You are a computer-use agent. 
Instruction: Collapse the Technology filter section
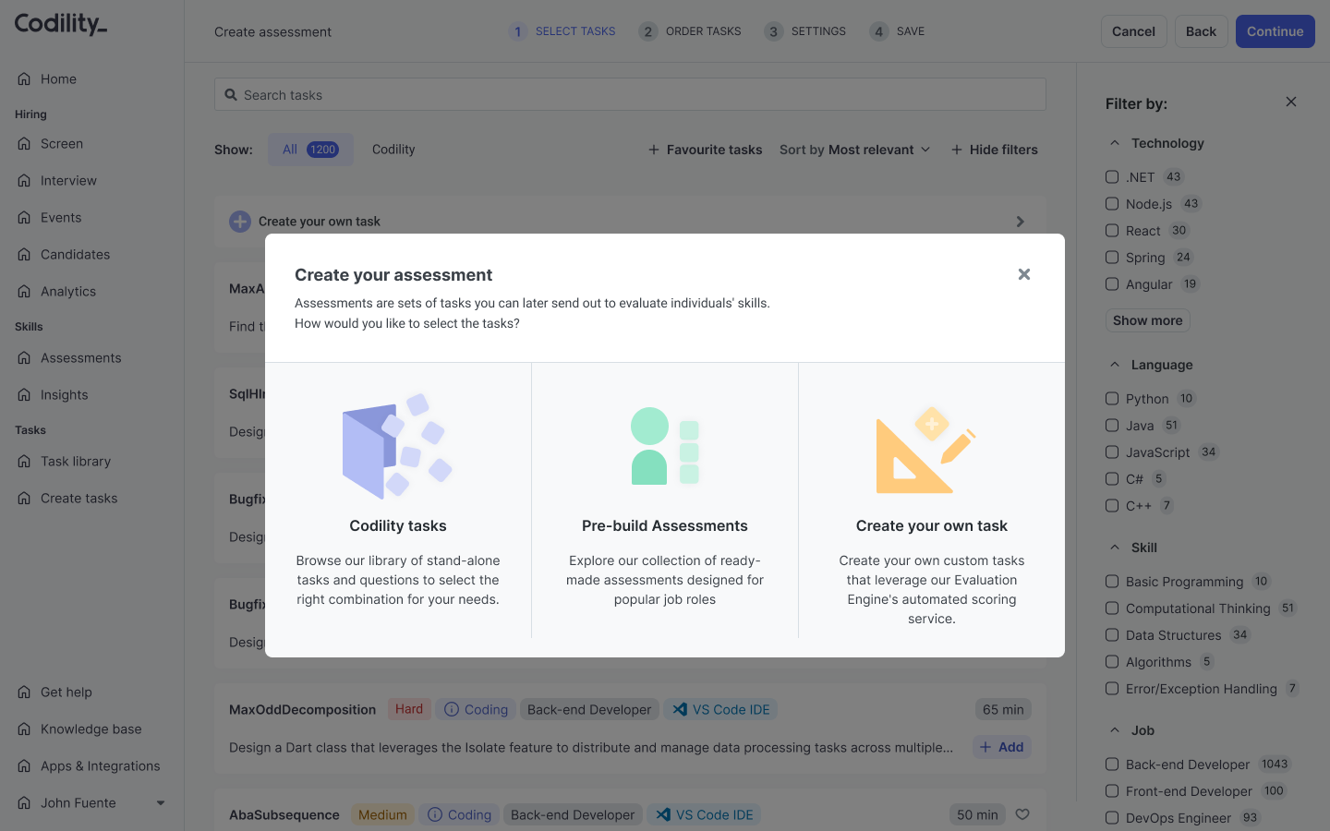click(x=1115, y=143)
